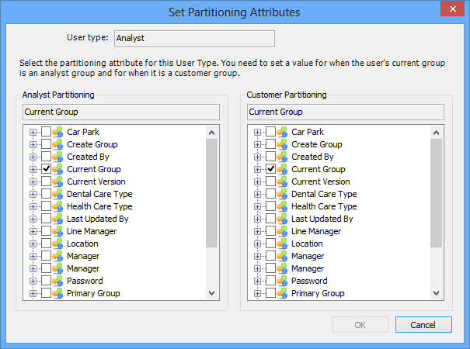Click the Car Park icon in Analyst Partitioning

(57, 132)
